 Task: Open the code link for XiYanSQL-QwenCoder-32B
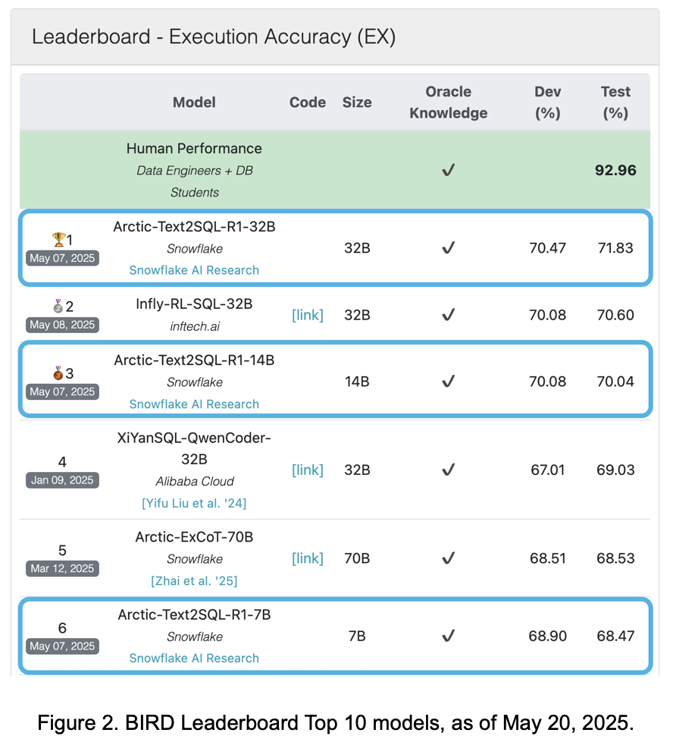click(x=308, y=470)
